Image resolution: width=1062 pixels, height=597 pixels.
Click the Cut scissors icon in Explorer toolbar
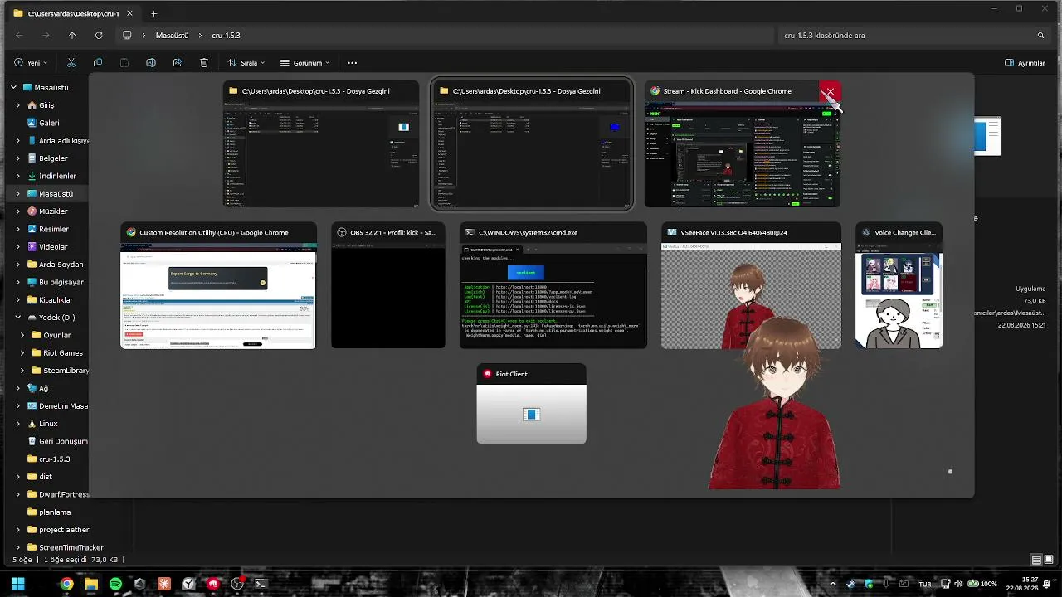pyautogui.click(x=71, y=63)
